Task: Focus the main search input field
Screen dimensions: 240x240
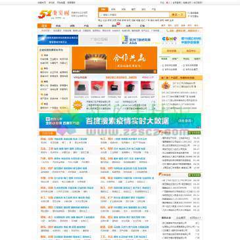Action: tap(134, 14)
